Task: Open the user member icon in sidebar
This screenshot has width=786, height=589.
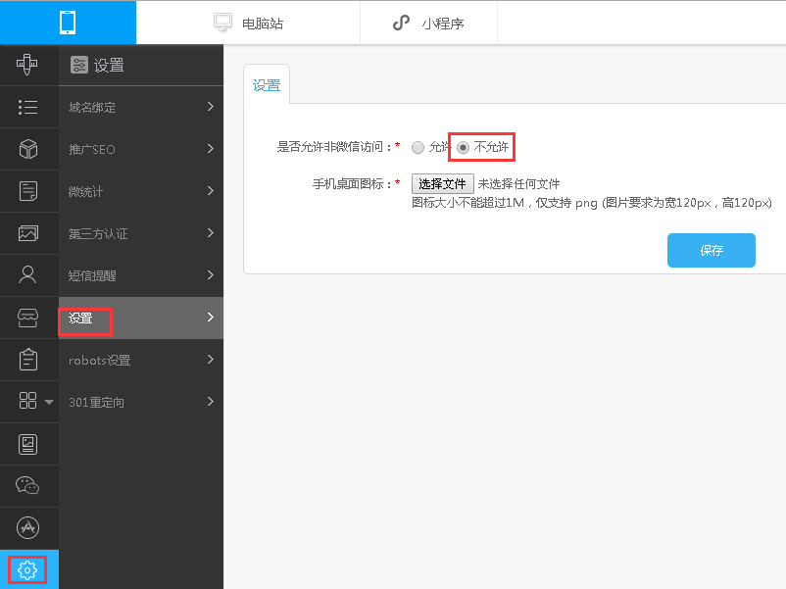Action: point(27,274)
